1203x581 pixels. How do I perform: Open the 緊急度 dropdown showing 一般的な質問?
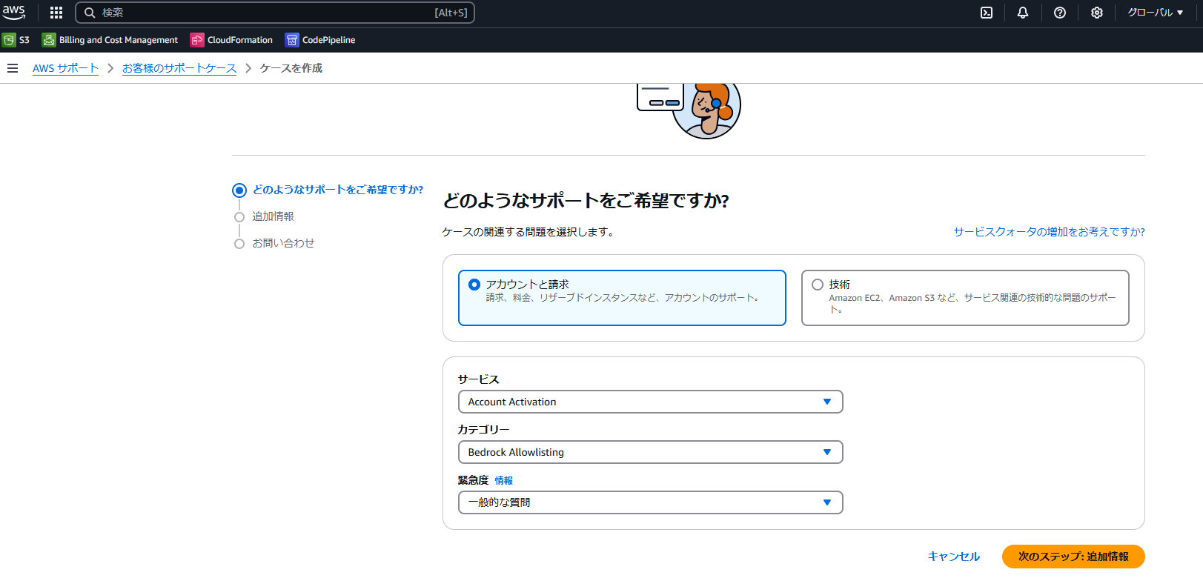(650, 502)
